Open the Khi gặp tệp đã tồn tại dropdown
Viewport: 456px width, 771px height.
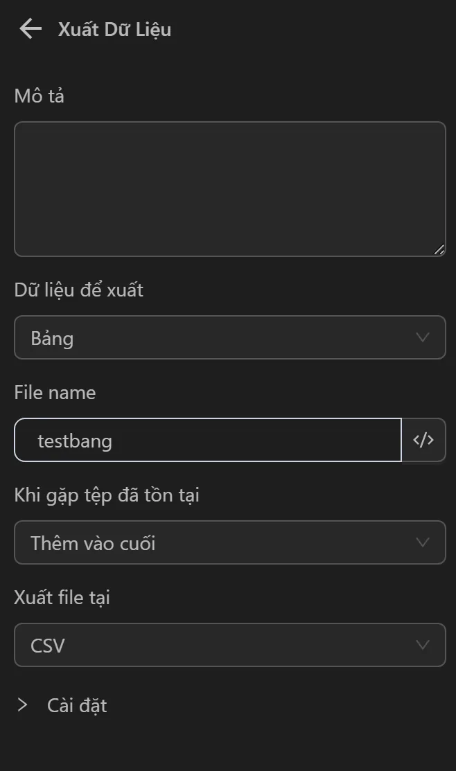pyautogui.click(x=229, y=543)
